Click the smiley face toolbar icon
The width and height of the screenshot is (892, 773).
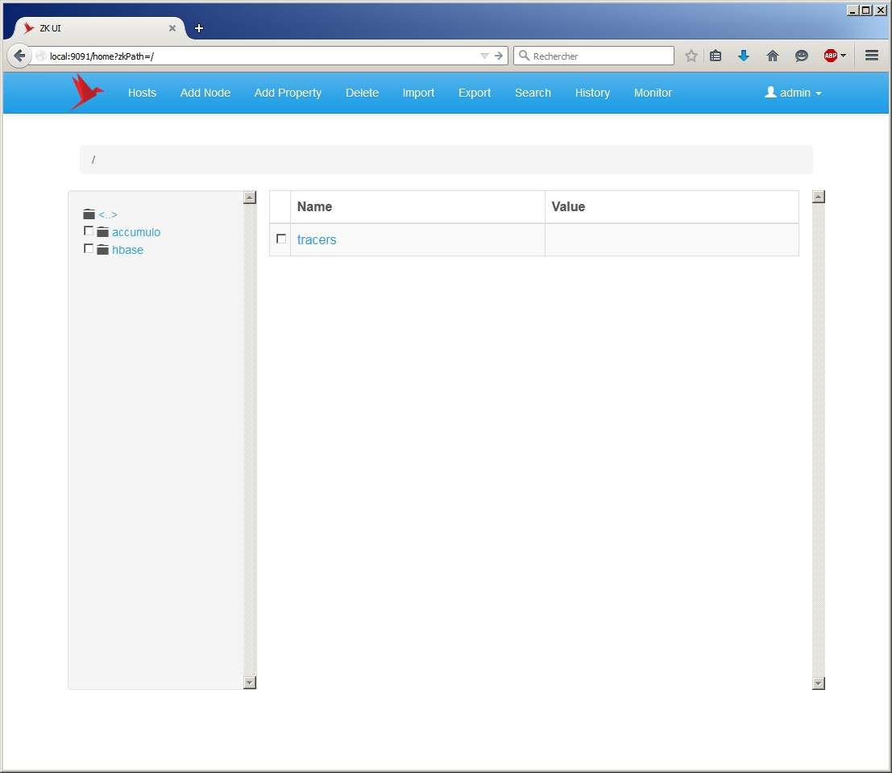(x=802, y=56)
